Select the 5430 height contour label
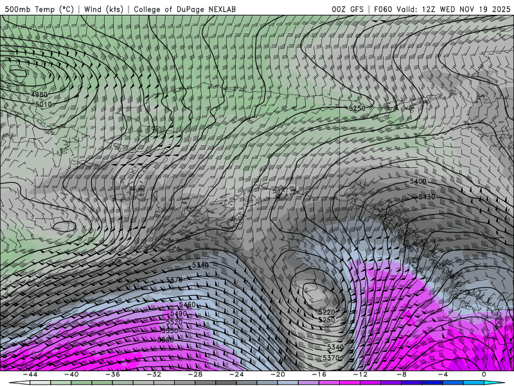 [x=427, y=197]
